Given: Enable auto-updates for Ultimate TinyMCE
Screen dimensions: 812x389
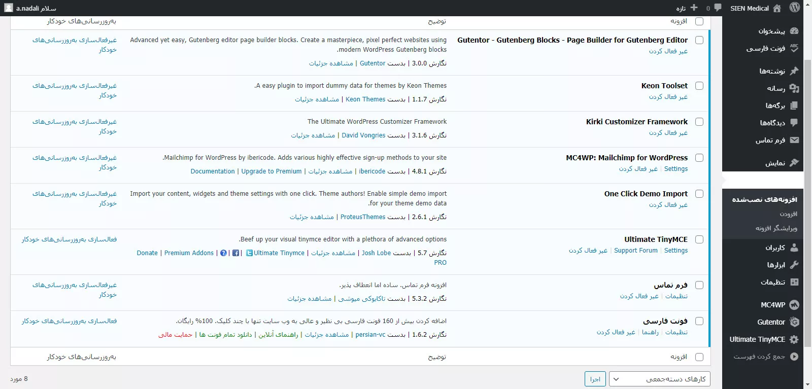Looking at the screenshot, I should (x=70, y=239).
